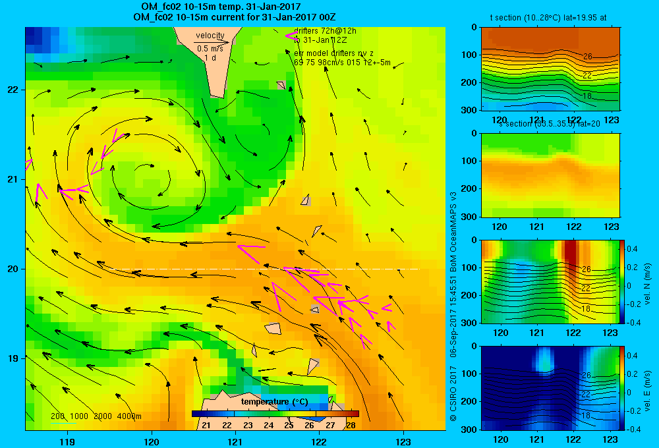This screenshot has width=659, height=448.
Task: Open the salinity section panel
Action: (x=550, y=175)
